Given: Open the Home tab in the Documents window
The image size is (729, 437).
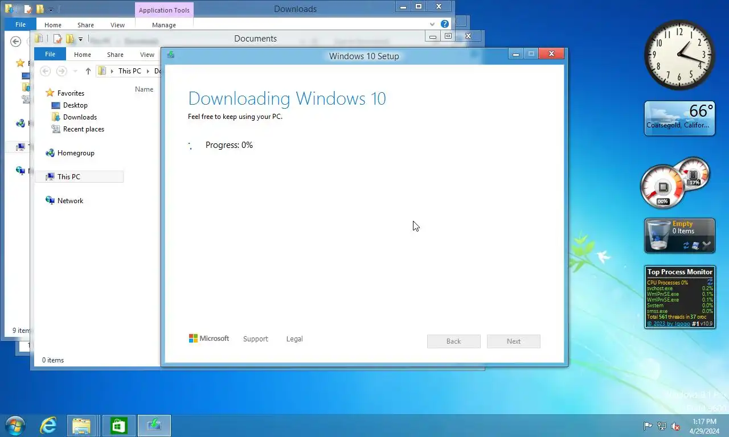Looking at the screenshot, I should pos(83,55).
